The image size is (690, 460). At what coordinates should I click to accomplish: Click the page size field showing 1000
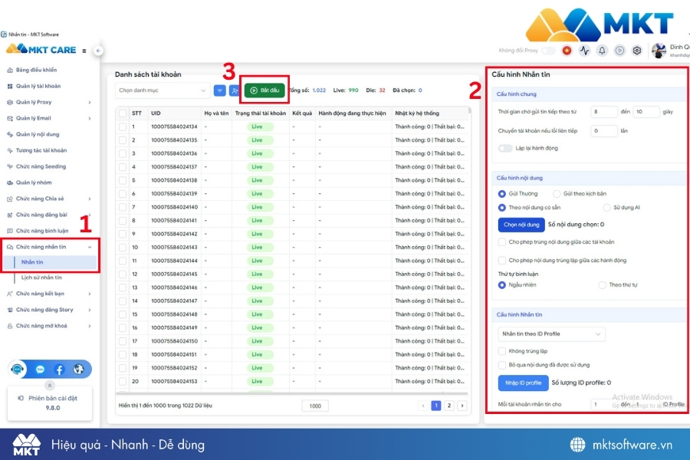(x=315, y=406)
